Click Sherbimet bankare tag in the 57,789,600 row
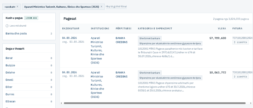Image resolution: width=253 pixels, height=108 pixels. pyautogui.click(x=150, y=38)
